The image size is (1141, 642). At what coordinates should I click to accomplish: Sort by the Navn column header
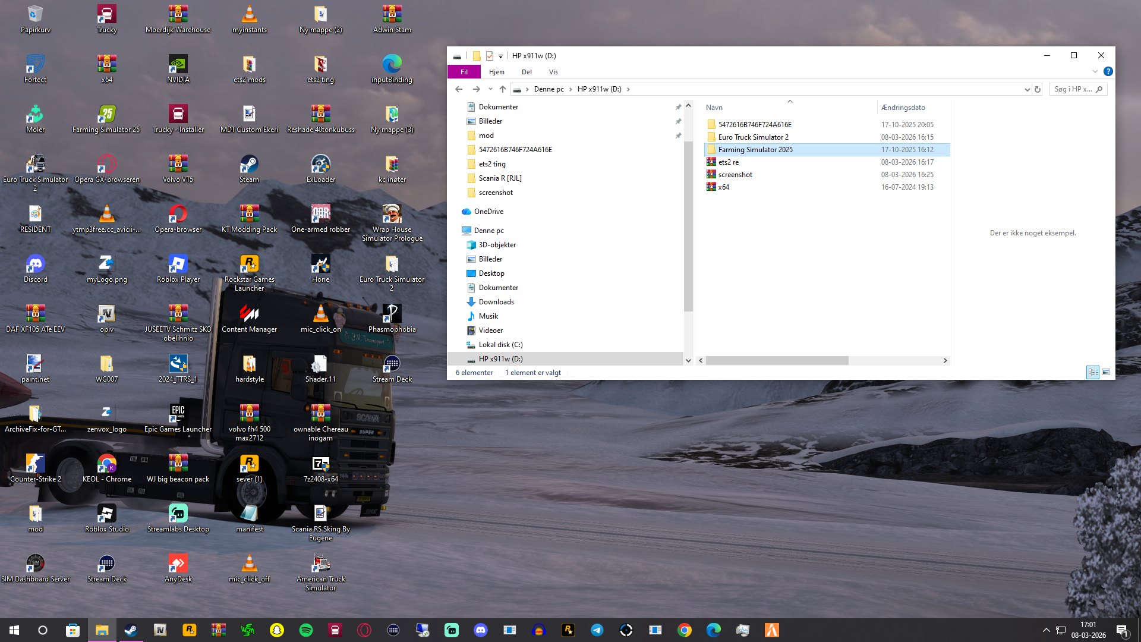[714, 108]
